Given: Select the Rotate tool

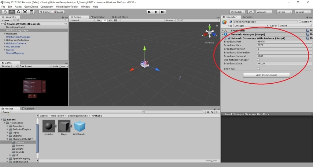Looking at the screenshot, I should click(x=18, y=12).
